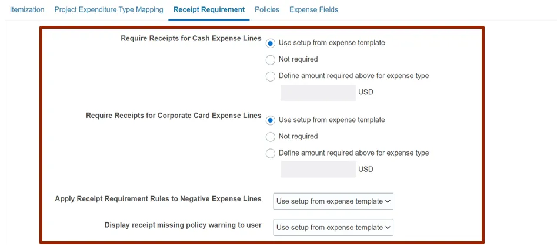Click 'Apply Receipt Requirement Rules to Negative Expense Lines' label

(x=158, y=199)
